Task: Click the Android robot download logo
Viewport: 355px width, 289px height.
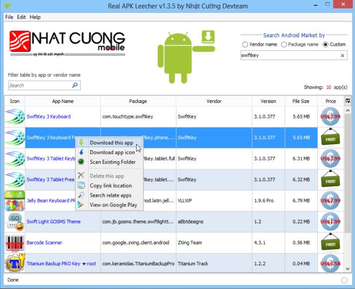Action: click(186, 57)
